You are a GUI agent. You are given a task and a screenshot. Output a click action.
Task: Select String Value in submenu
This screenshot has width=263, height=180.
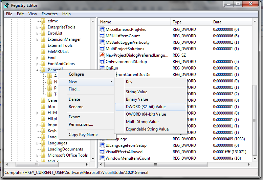[151, 92]
